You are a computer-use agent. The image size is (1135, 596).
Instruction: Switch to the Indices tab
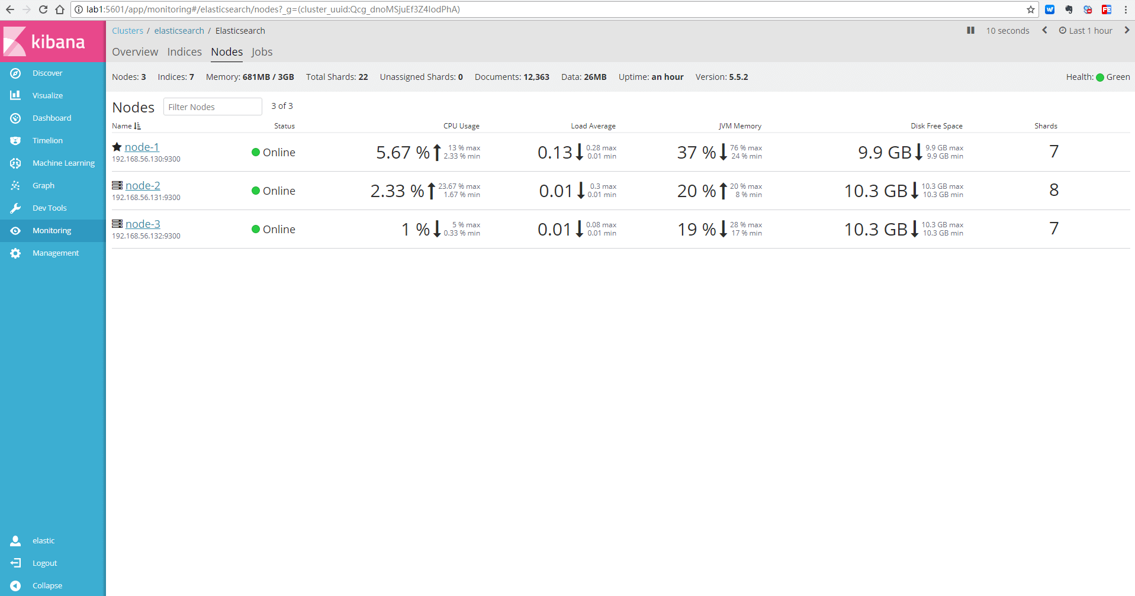click(x=185, y=52)
